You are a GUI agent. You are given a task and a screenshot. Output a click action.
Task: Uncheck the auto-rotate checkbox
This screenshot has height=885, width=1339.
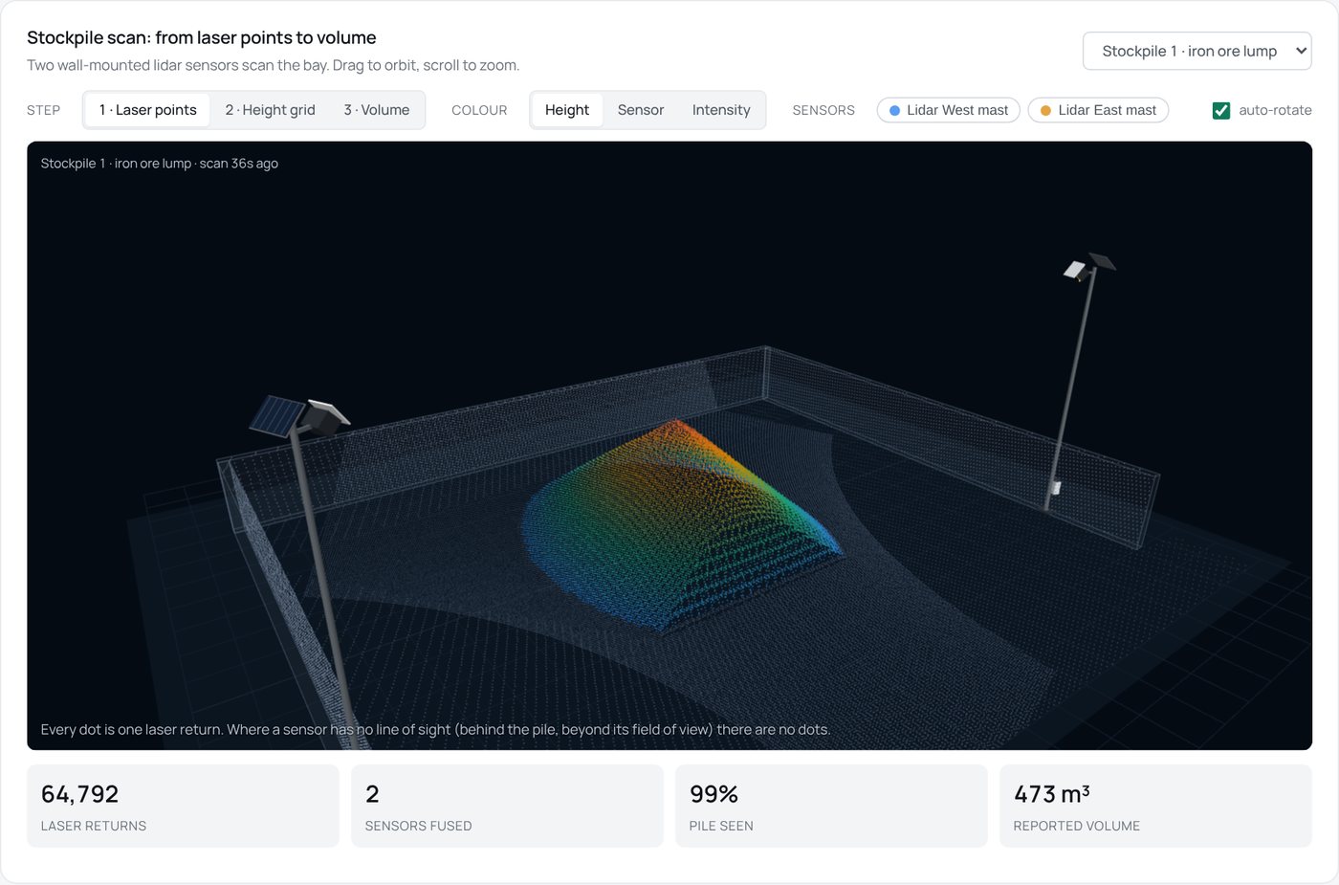tap(1221, 110)
